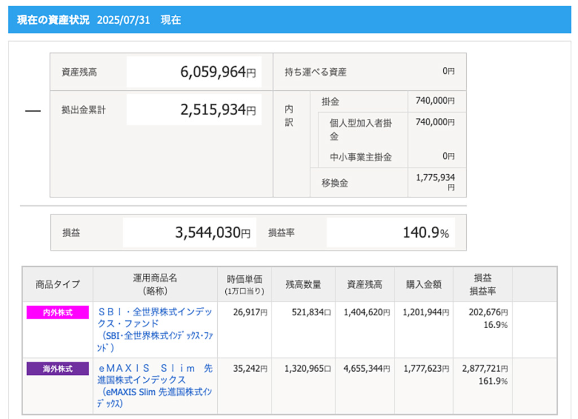Viewport: 578px width, 419px height.
Task: Click the 運用商品名(略称) column header
Action: [155, 284]
